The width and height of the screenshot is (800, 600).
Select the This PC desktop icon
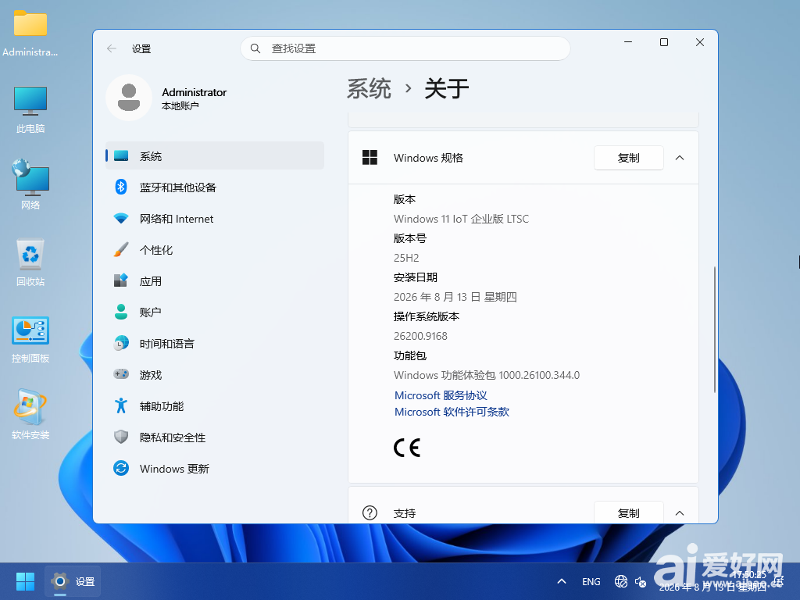[x=30, y=109]
